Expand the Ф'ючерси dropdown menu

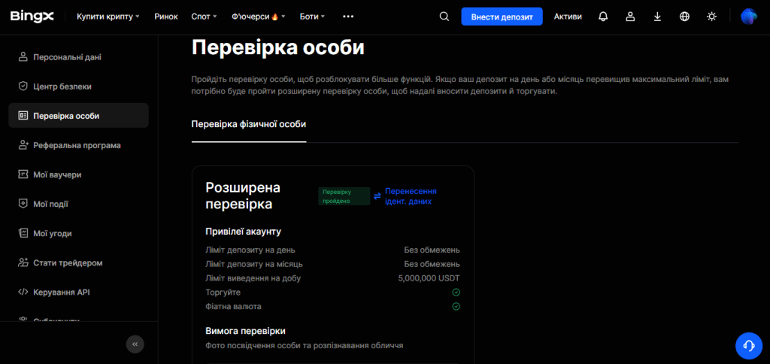click(x=259, y=17)
